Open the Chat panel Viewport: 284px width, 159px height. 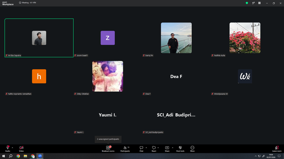click(x=141, y=148)
